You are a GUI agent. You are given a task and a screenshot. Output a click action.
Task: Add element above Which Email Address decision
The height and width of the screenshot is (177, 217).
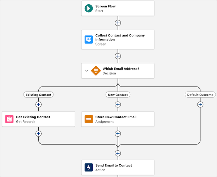point(118,56)
